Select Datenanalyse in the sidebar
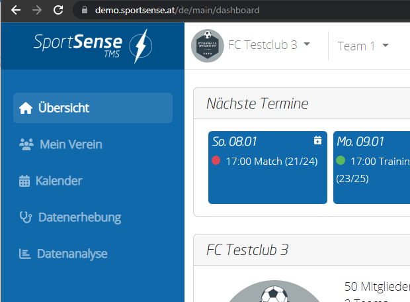The width and height of the screenshot is (410, 302). point(71,254)
